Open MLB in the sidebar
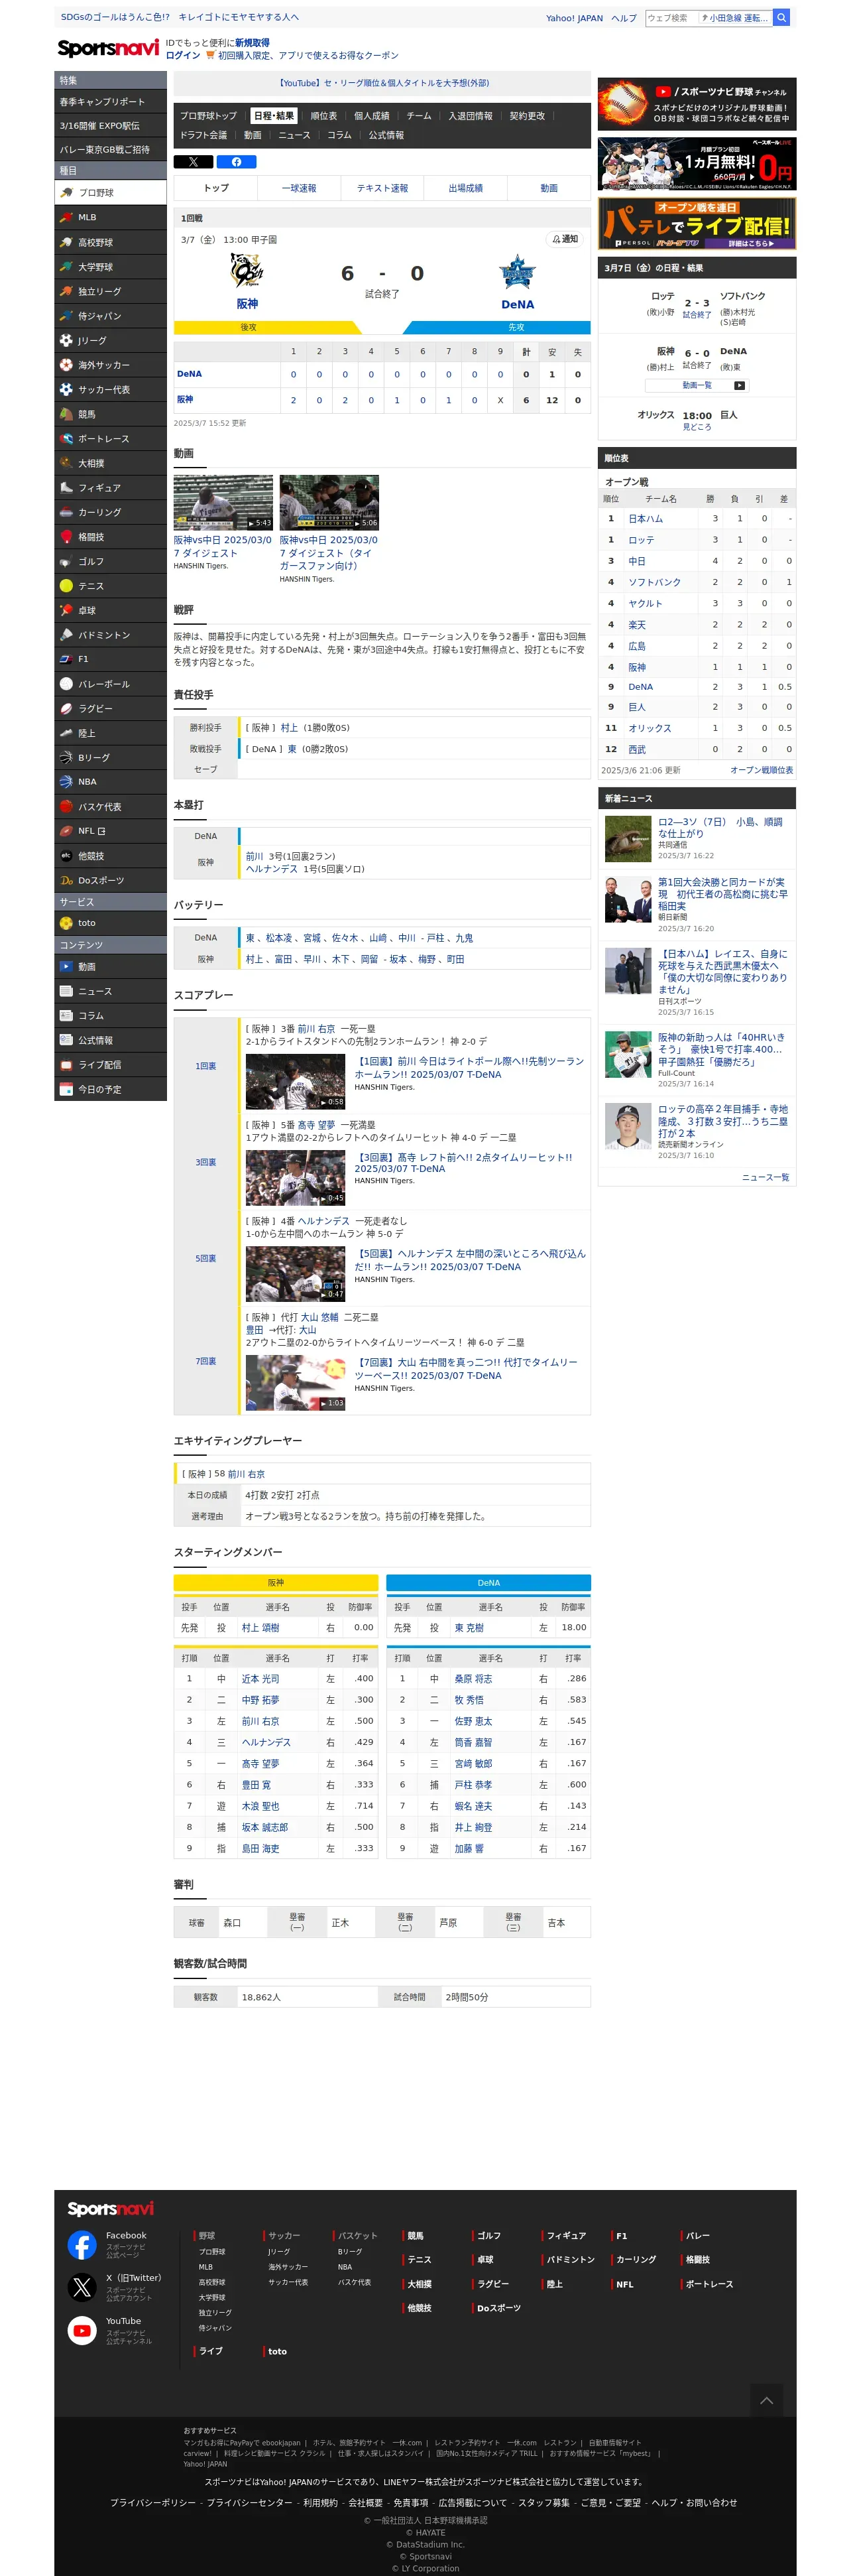This screenshot has width=851, height=2576. [x=110, y=217]
